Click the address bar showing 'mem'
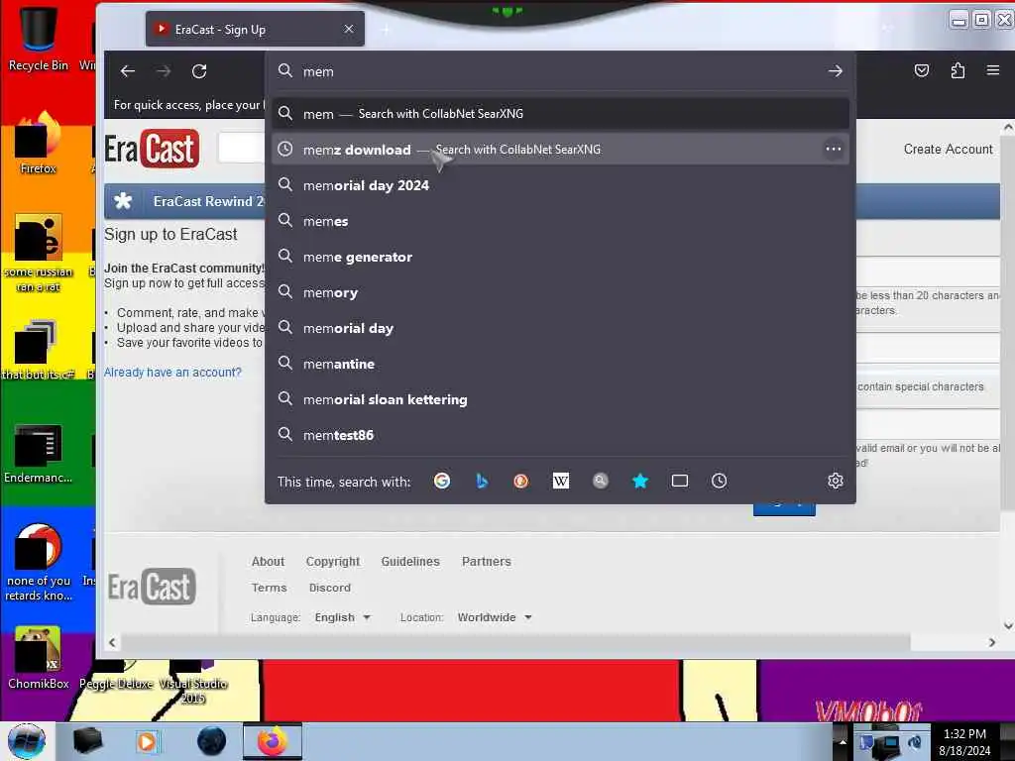This screenshot has width=1015, height=761. 560,71
